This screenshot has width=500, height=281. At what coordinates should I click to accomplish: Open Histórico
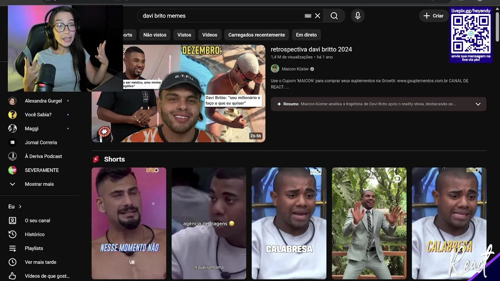click(x=35, y=234)
